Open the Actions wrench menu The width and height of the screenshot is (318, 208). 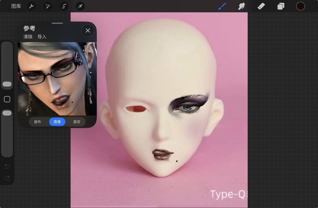click(32, 6)
